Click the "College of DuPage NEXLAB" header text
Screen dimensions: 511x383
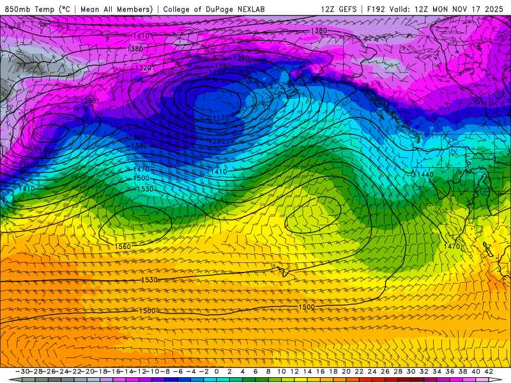[x=214, y=9]
